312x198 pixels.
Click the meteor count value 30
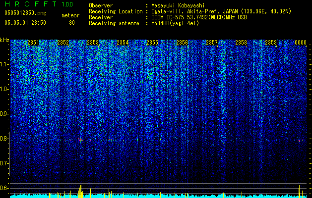(72, 23)
